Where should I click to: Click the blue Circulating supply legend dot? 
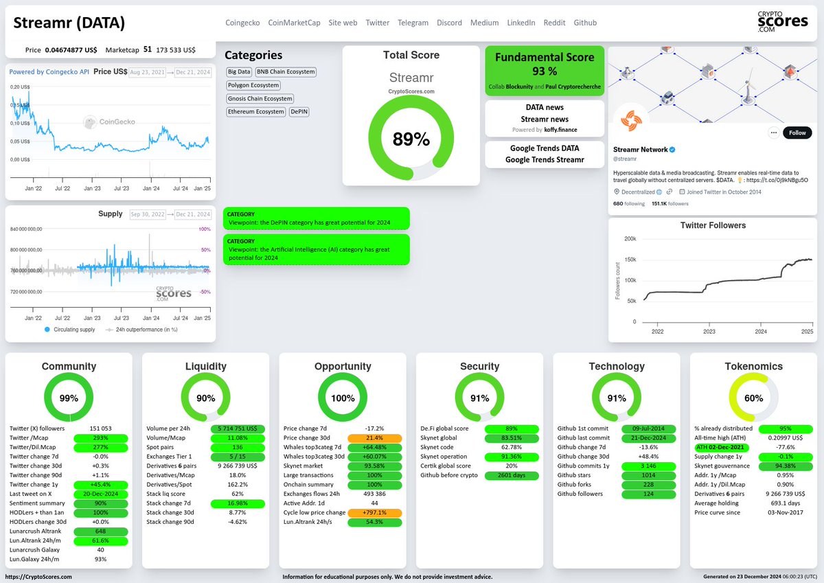[47, 330]
